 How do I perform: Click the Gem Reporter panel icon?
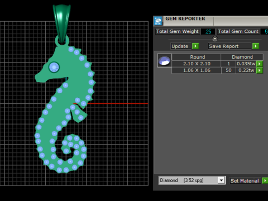pos(158,21)
